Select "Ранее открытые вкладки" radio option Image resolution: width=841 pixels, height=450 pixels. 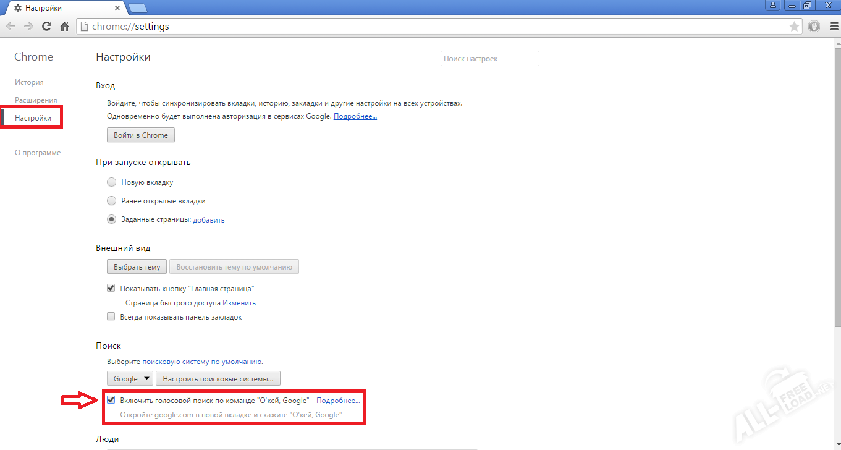[111, 201]
